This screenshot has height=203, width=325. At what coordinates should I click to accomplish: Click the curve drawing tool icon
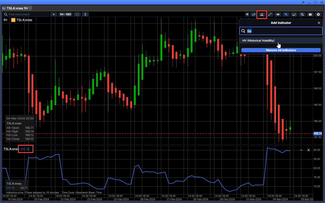pyautogui.click(x=294, y=14)
